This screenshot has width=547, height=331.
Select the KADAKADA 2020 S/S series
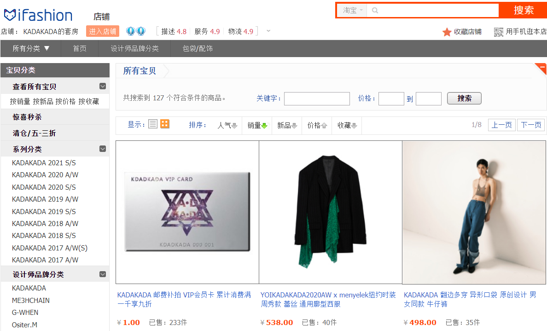44,187
